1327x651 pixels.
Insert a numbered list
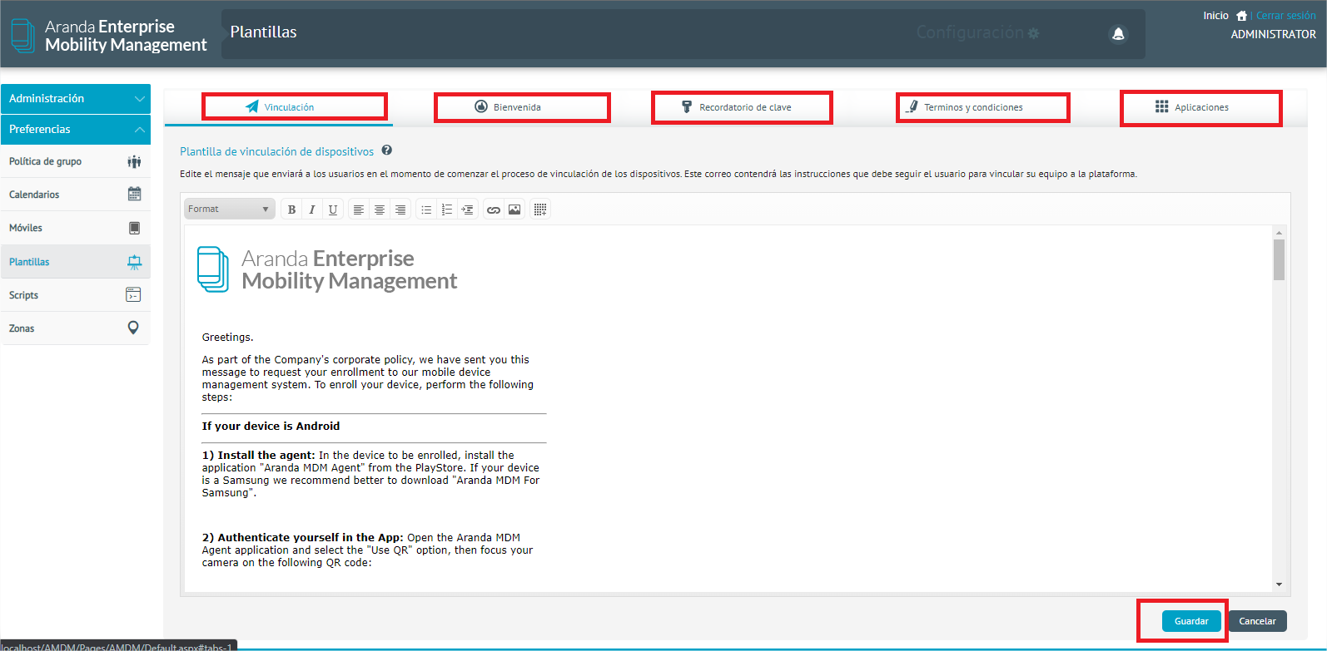point(447,210)
